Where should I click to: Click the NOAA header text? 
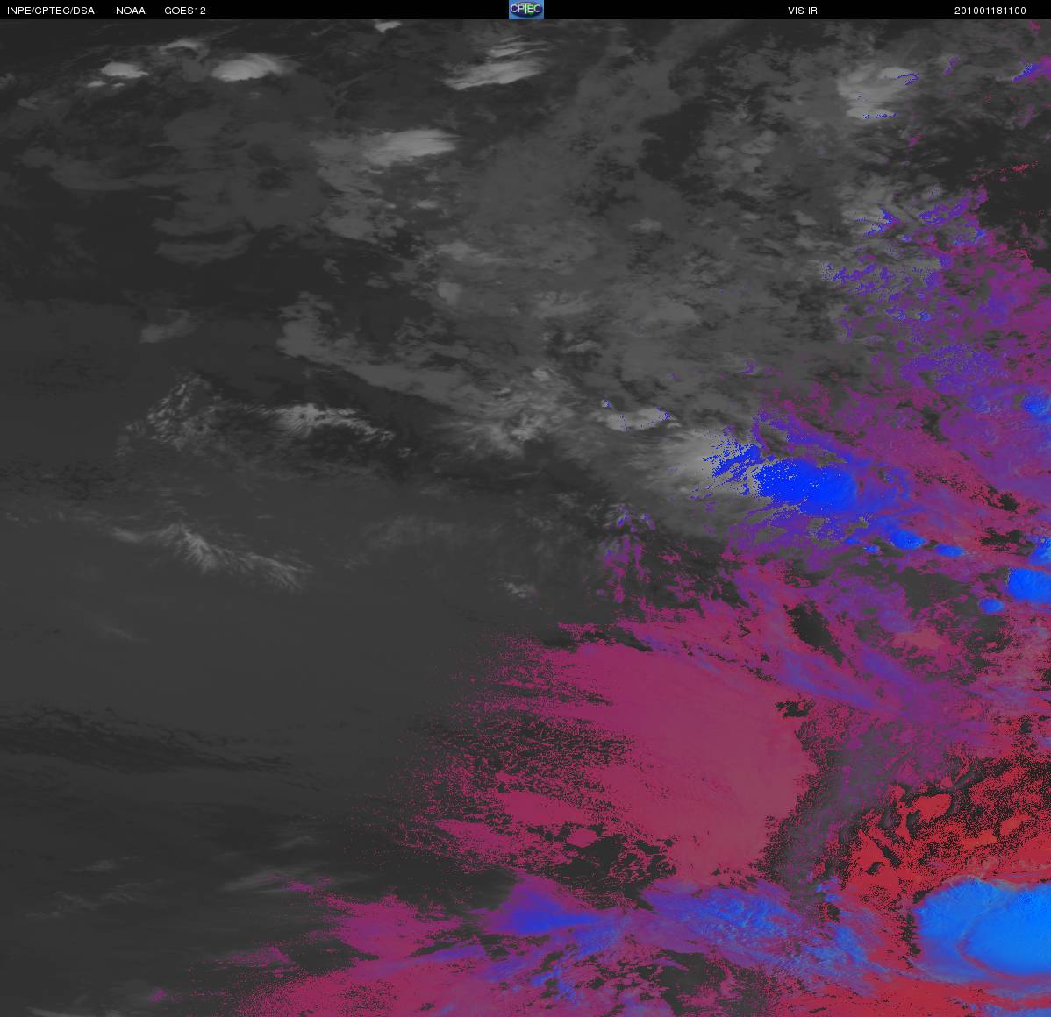point(131,11)
